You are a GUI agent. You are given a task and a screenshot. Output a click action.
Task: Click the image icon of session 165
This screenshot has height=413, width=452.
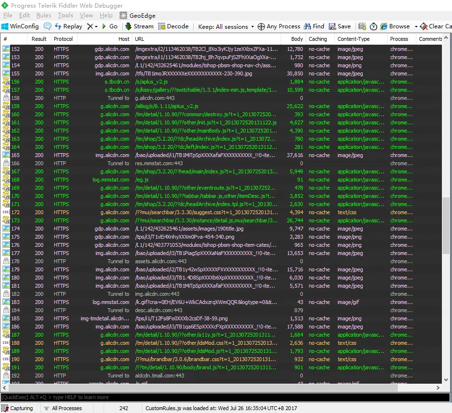tap(6, 155)
